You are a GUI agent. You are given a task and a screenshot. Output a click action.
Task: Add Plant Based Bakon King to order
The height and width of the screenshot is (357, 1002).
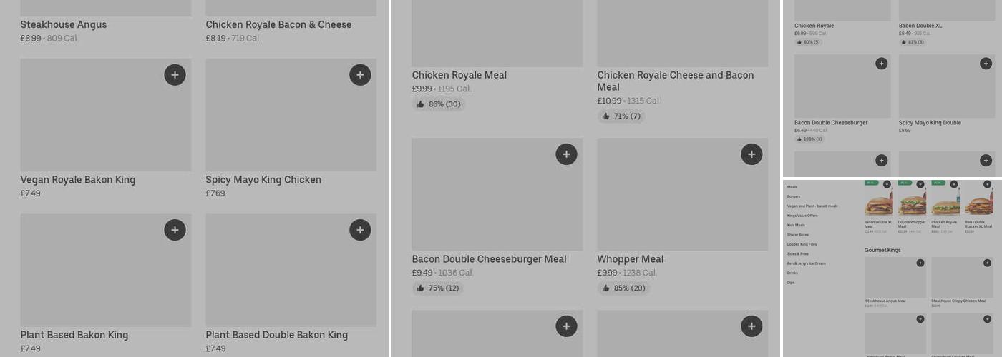point(175,230)
